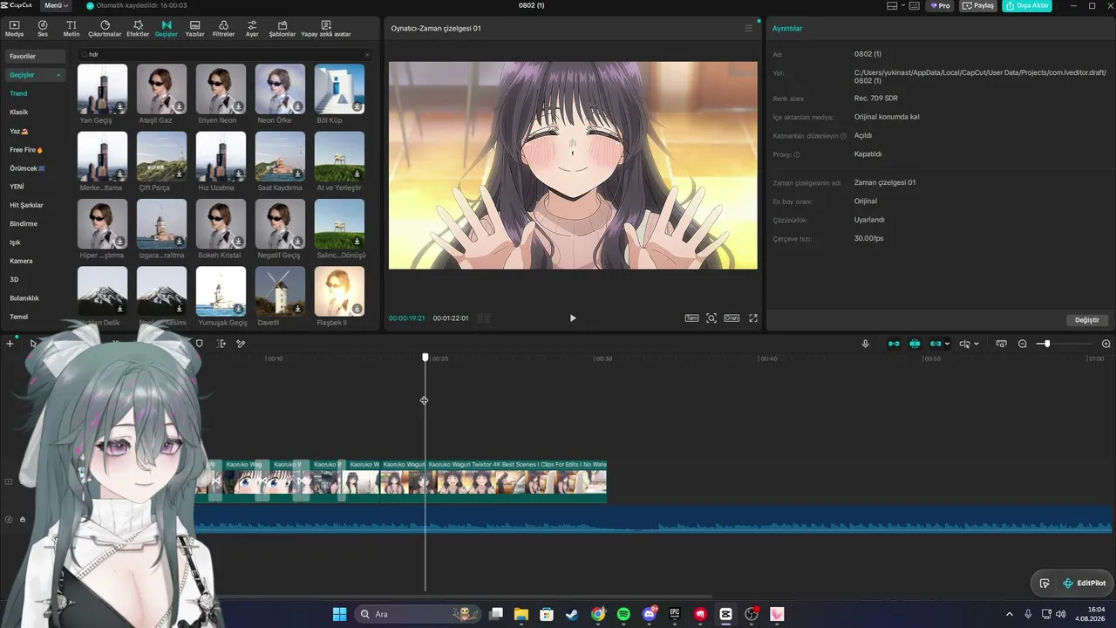This screenshot has width=1116, height=628.
Task: Download the Böl Küp transition
Action: [x=357, y=106]
